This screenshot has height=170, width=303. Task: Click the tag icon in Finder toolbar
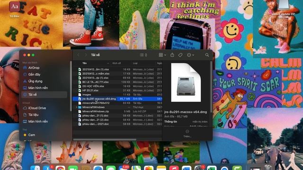(x=180, y=55)
